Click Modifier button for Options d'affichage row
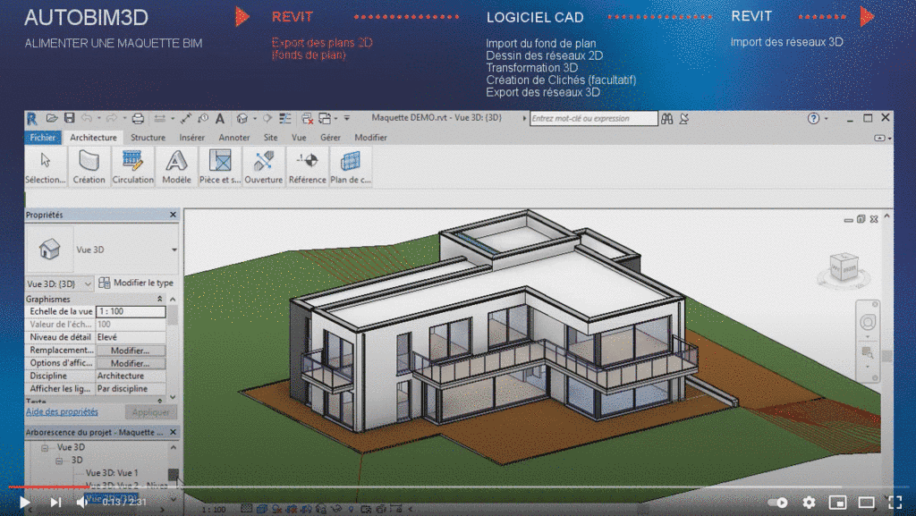The image size is (916, 516). tap(131, 363)
